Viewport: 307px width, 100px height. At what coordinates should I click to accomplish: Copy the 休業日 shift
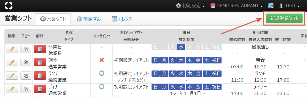[26, 49]
